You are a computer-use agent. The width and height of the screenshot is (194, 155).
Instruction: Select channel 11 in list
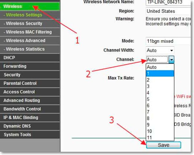[x=160, y=138]
